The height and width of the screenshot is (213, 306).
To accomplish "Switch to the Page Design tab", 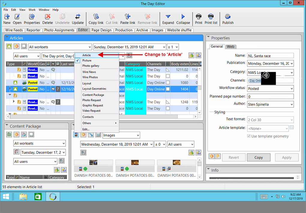I will coord(101,30).
